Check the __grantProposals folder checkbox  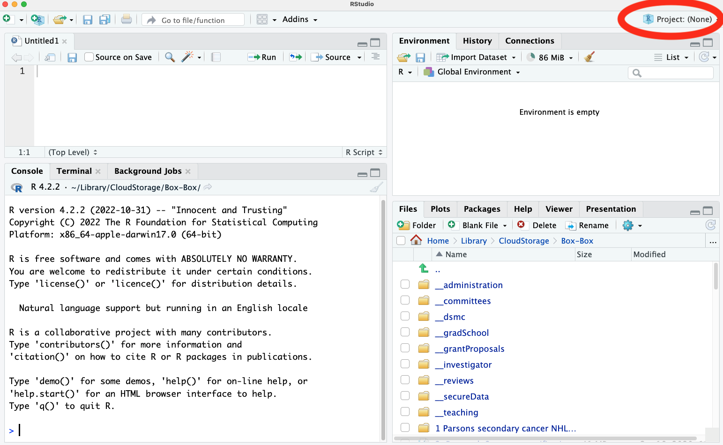405,348
